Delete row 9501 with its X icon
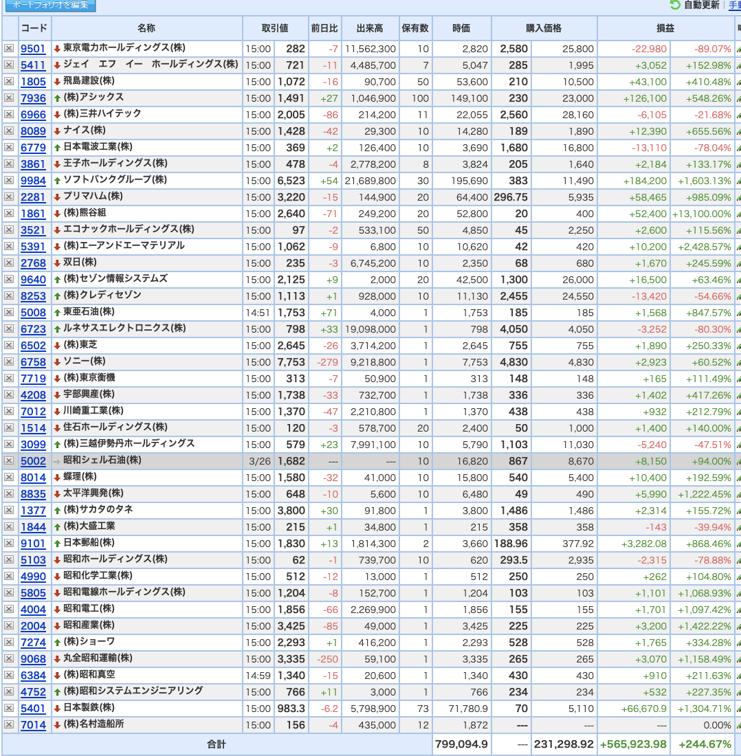 click(x=9, y=48)
